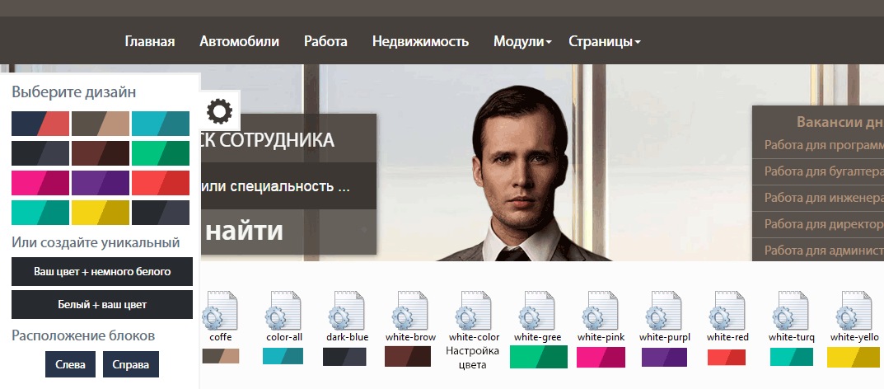Open the white-pink file icon

(601, 311)
